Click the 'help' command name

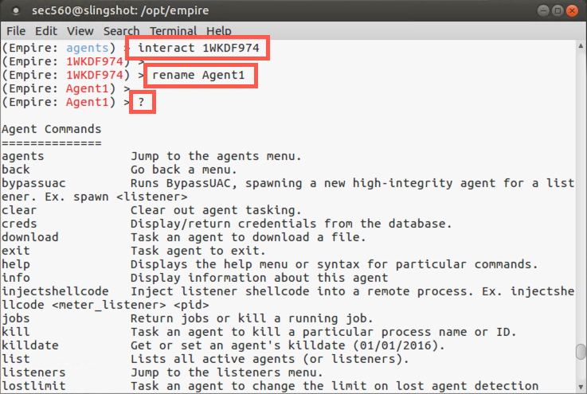[x=16, y=264]
